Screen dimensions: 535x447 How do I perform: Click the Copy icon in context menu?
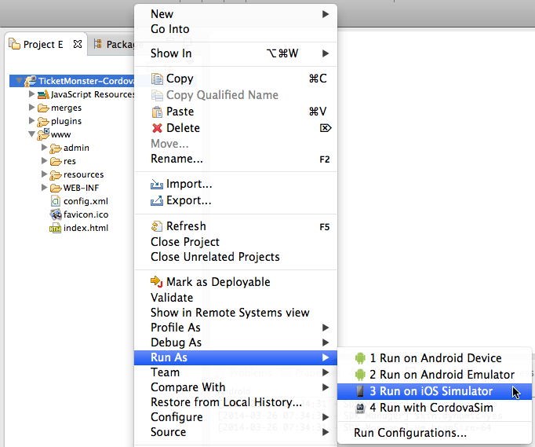coord(157,79)
